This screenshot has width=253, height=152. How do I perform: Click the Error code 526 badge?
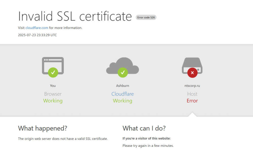(x=146, y=17)
